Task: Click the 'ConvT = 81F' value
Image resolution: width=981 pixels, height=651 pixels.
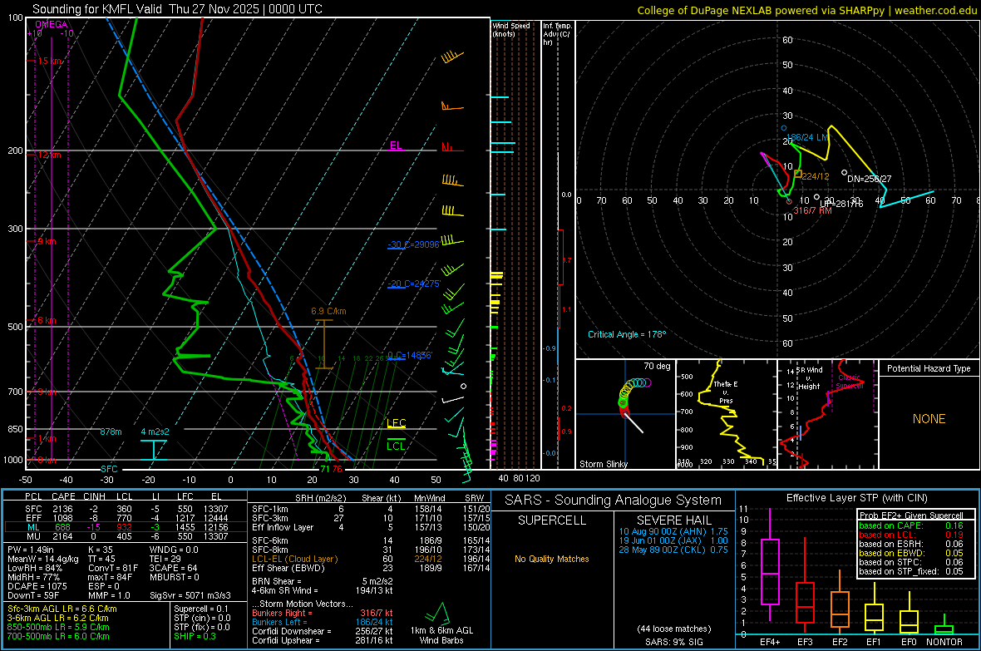Action: click(x=112, y=569)
